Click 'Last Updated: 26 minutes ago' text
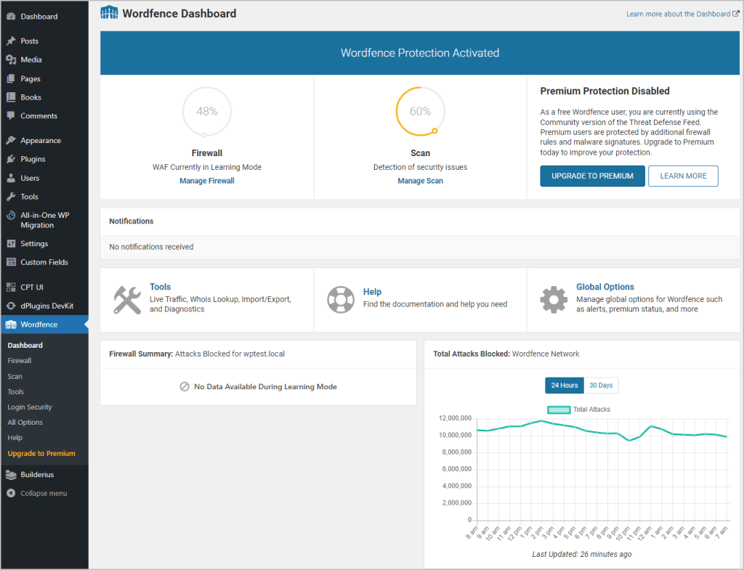Image resolution: width=744 pixels, height=570 pixels. coord(582,554)
